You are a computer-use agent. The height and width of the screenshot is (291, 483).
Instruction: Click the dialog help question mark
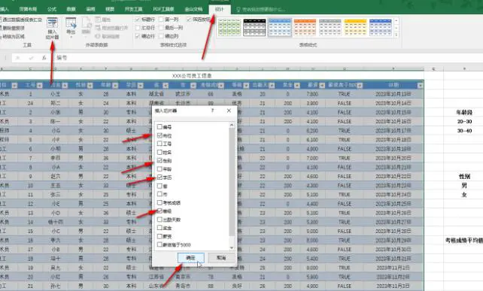(x=213, y=111)
